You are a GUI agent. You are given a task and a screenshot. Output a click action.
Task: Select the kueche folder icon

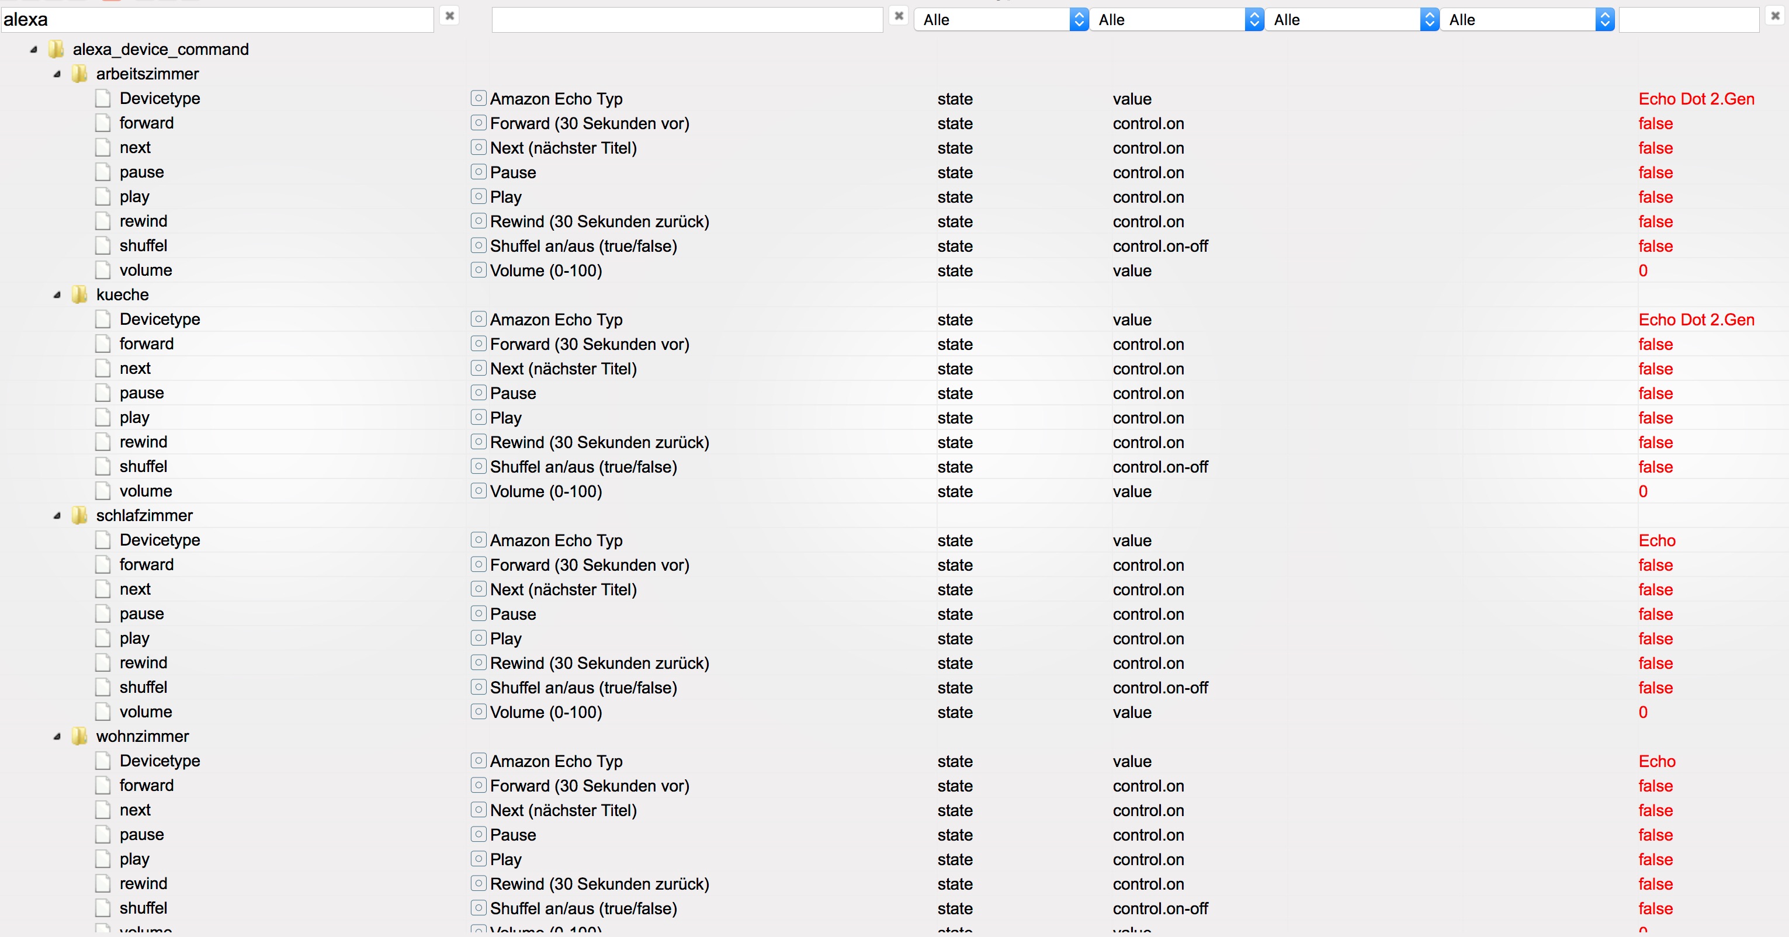click(x=80, y=294)
